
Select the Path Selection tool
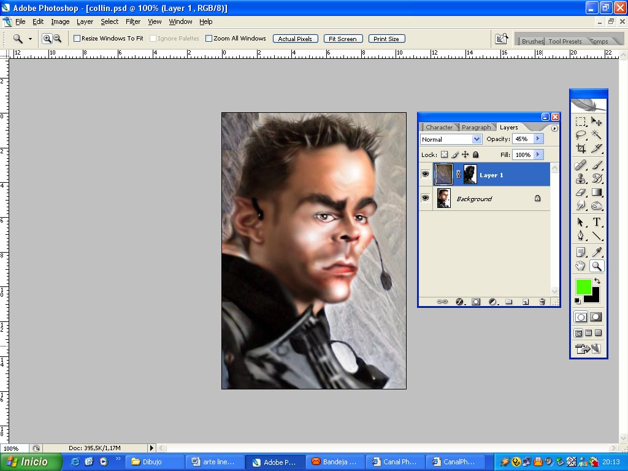[580, 222]
